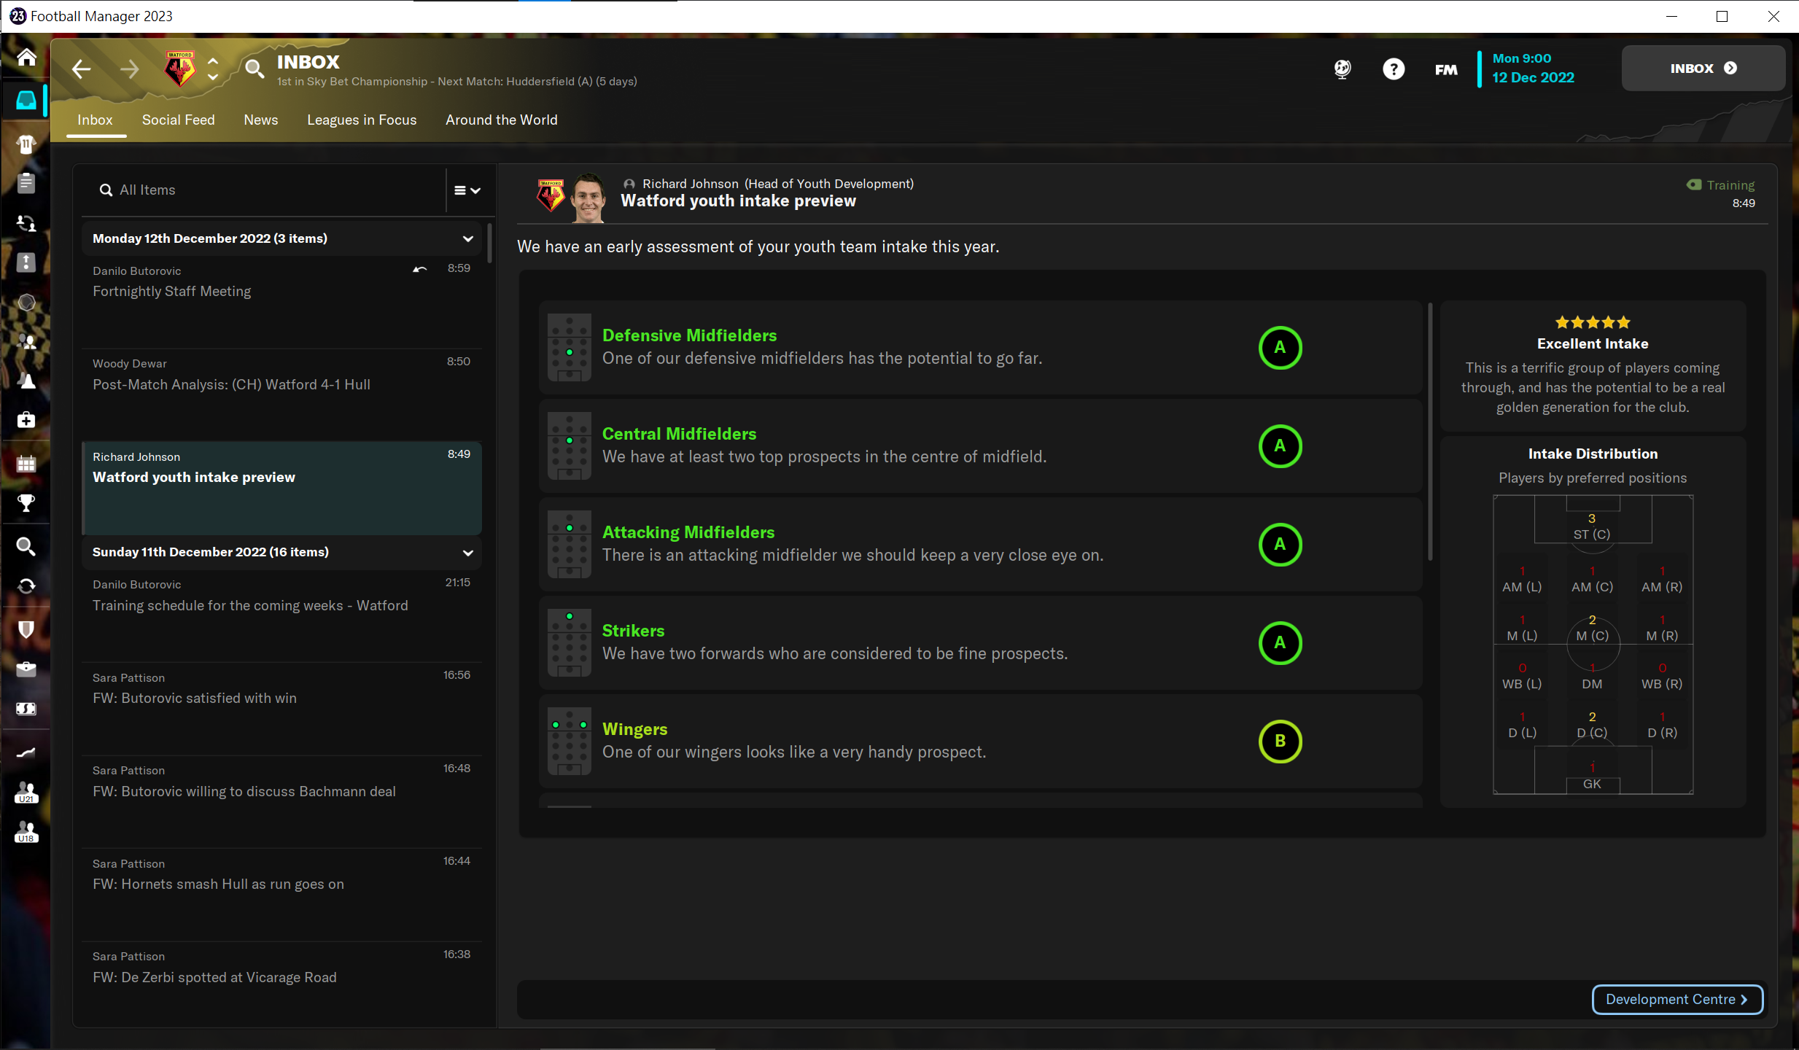This screenshot has height=1050, width=1799.
Task: Open Tactics board icon in sidebar
Action: pyautogui.click(x=26, y=262)
